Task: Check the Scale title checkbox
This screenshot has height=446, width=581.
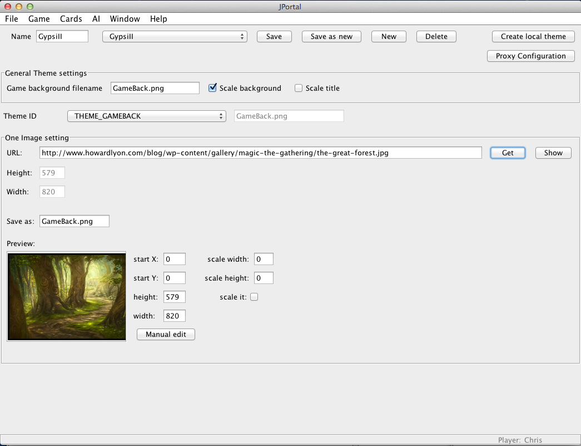Action: point(299,88)
